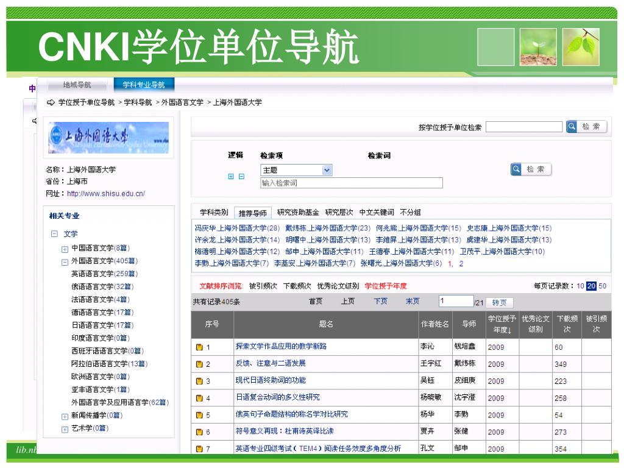This screenshot has width=624, height=468.
Task: Sort by 学位授予年度 column header
Action: [x=502, y=324]
